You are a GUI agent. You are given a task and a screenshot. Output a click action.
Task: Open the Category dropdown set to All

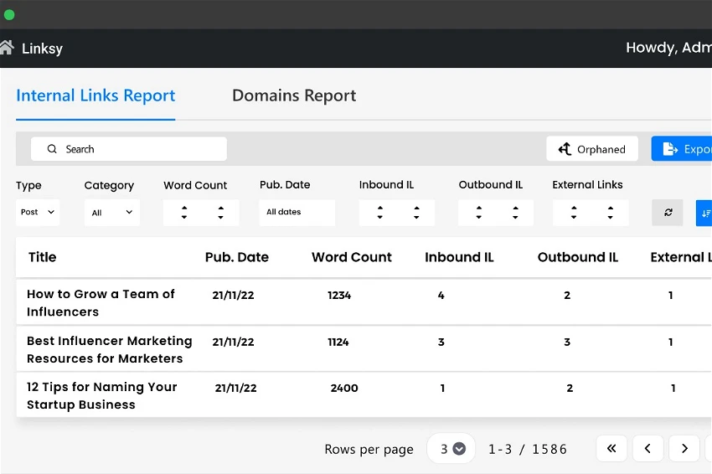click(x=112, y=213)
